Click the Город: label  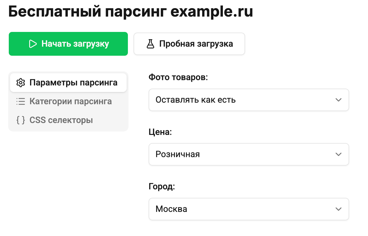click(162, 187)
